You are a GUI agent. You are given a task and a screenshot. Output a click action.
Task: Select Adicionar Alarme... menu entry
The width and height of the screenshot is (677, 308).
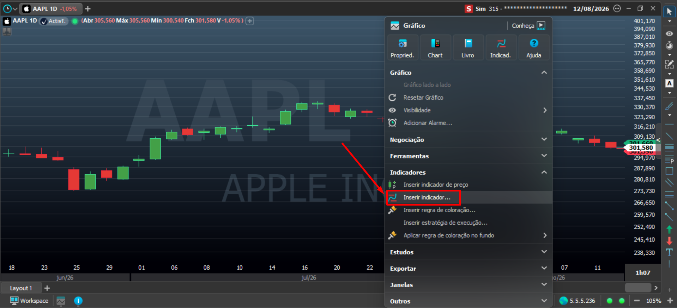[x=468, y=123]
